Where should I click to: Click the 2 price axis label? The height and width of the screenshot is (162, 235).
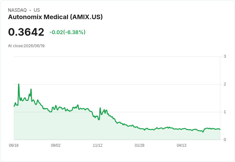[225, 84]
